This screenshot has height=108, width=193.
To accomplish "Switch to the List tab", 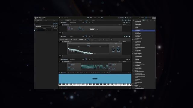I will click(x=54, y=20).
